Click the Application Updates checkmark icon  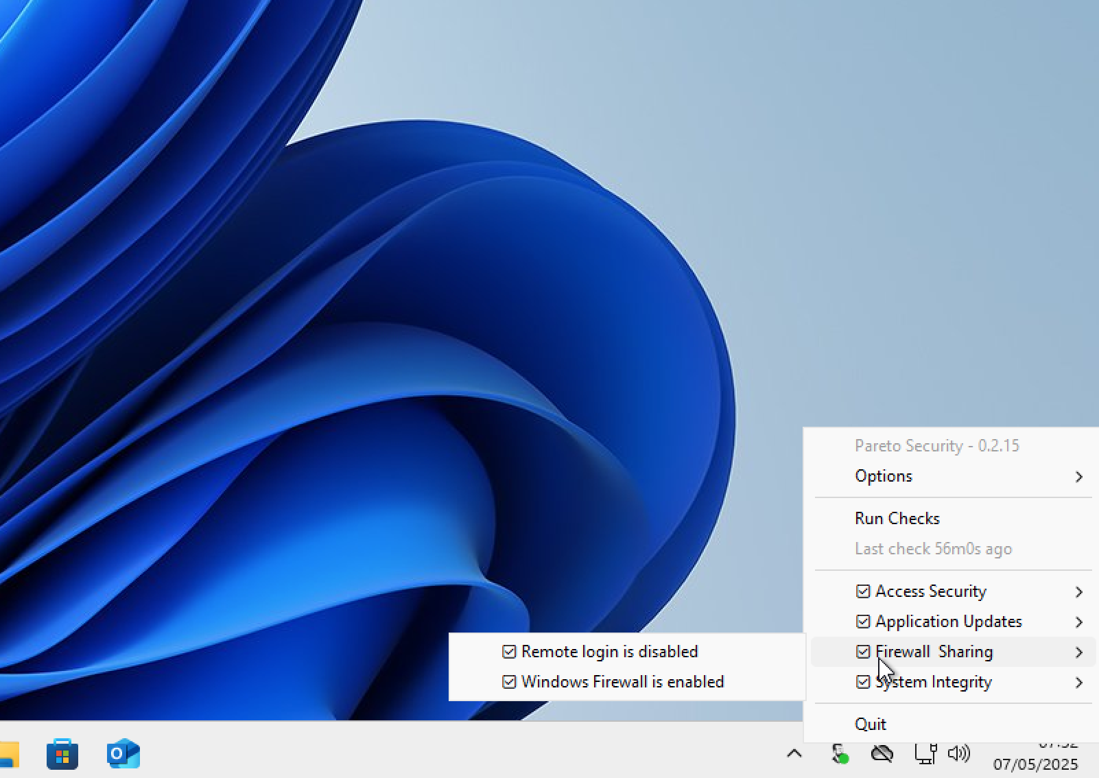(863, 622)
